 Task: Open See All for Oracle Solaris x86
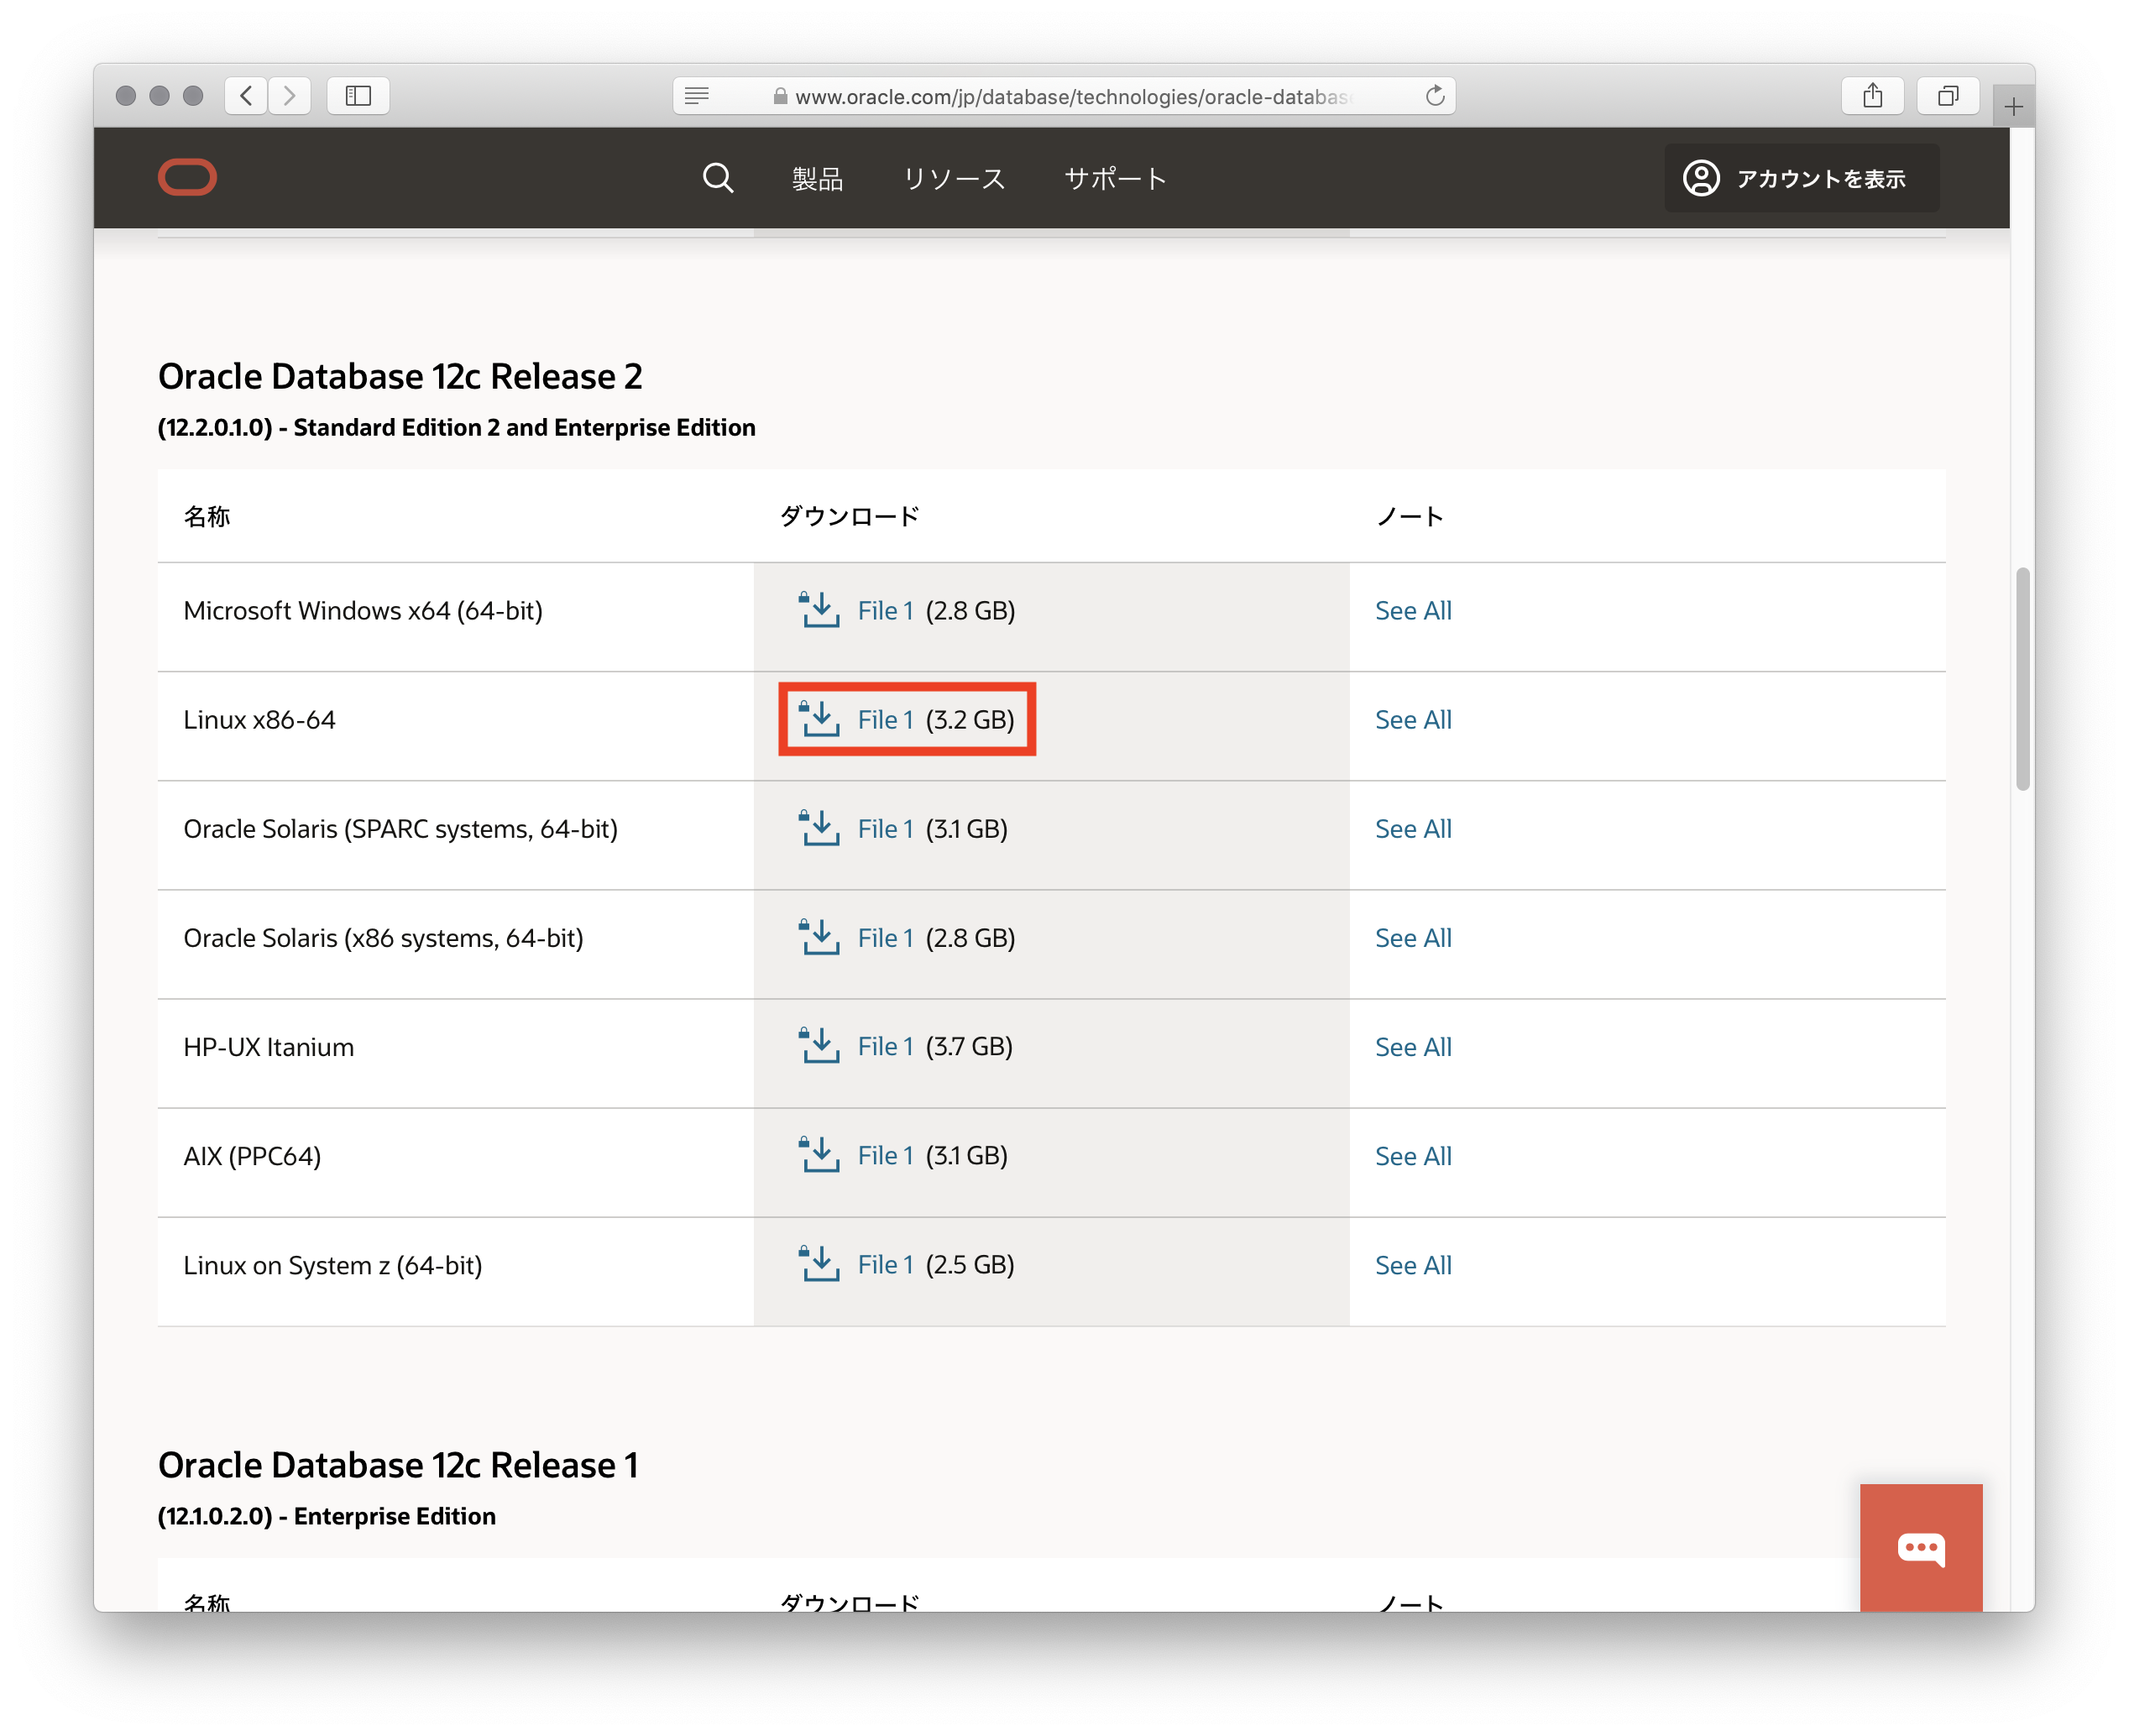(x=1412, y=937)
